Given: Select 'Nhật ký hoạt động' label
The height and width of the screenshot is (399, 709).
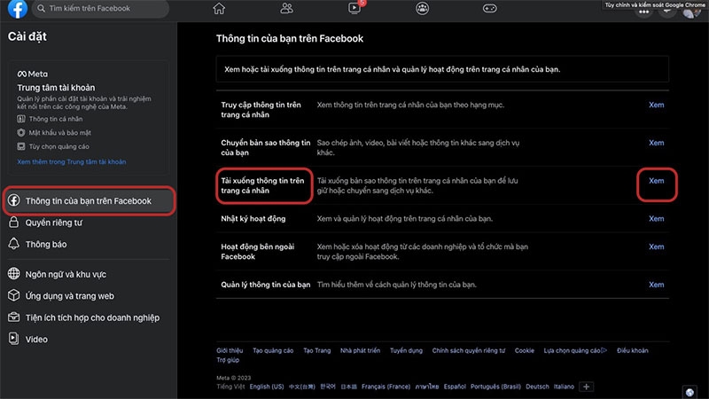Looking at the screenshot, I should pyautogui.click(x=253, y=219).
